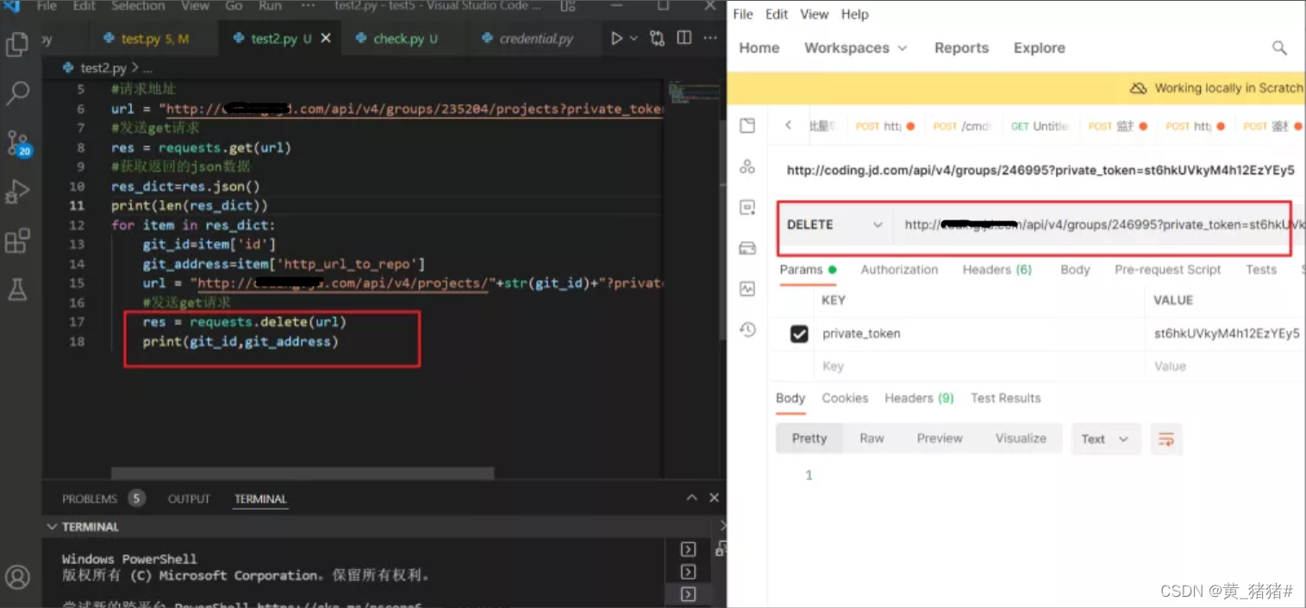Image resolution: width=1306 pixels, height=608 pixels.
Task: Open the DELETE method dropdown
Action: pyautogui.click(x=834, y=225)
